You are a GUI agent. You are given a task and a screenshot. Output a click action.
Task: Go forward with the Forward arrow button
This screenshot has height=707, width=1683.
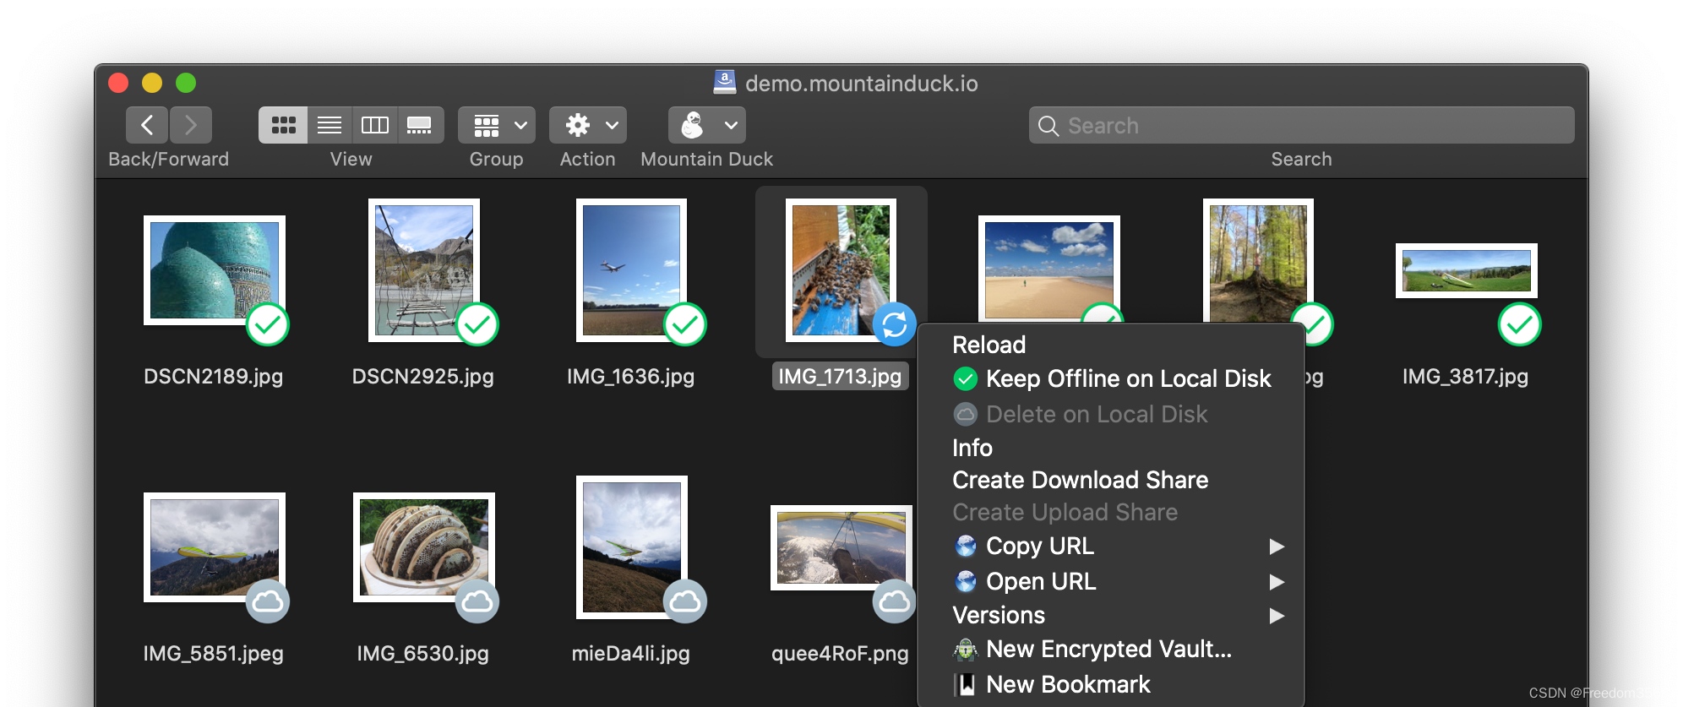(191, 125)
